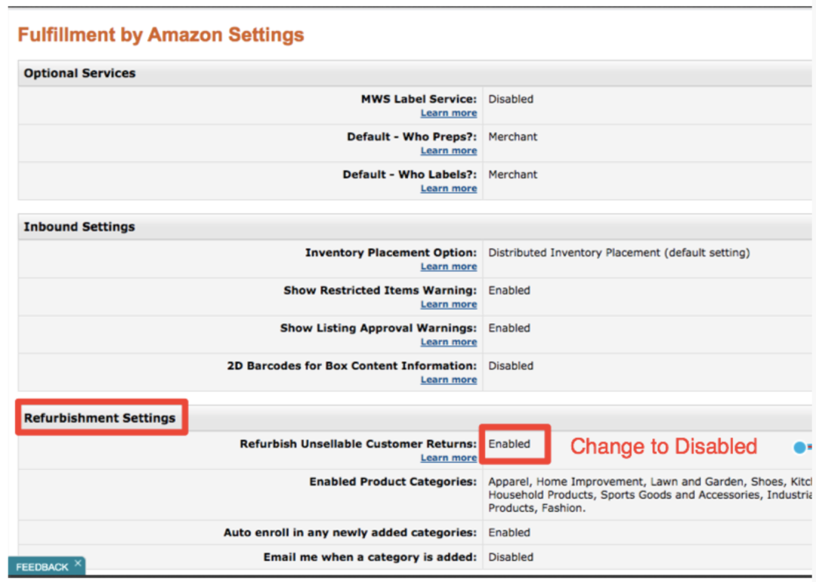Click the Enabled value for Refurbish Unsellable Returns
Screen dimensions: 816x582
(509, 444)
